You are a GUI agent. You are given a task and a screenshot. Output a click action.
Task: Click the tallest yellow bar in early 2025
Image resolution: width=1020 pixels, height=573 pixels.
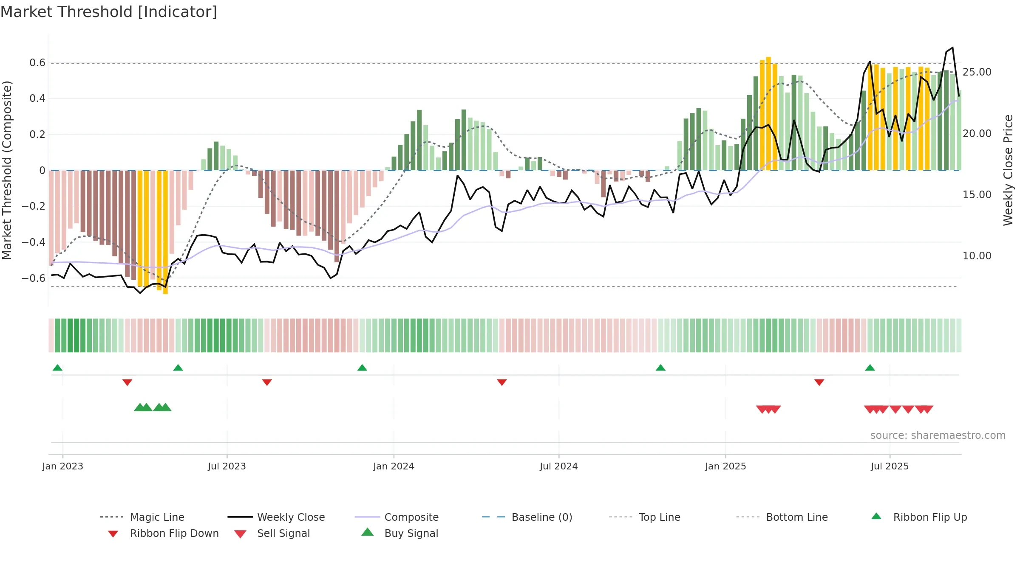pyautogui.click(x=768, y=113)
